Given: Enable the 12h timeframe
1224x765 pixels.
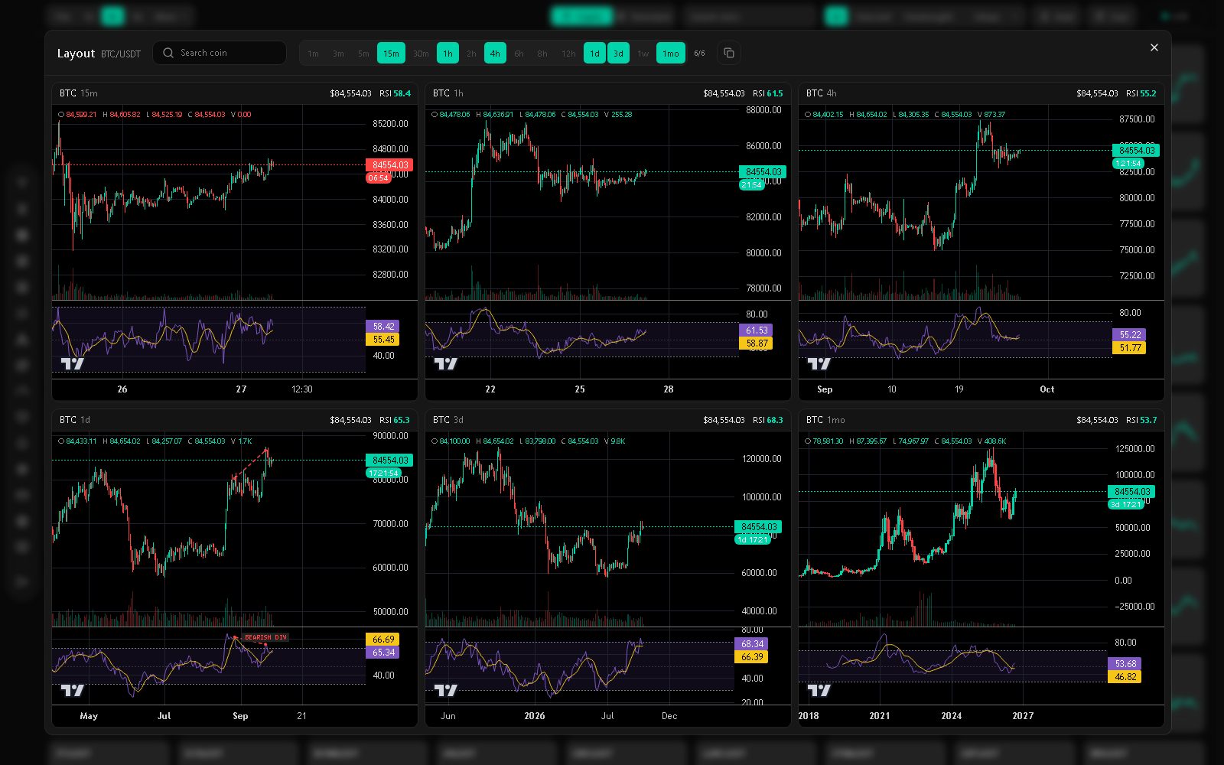Looking at the screenshot, I should (x=568, y=54).
